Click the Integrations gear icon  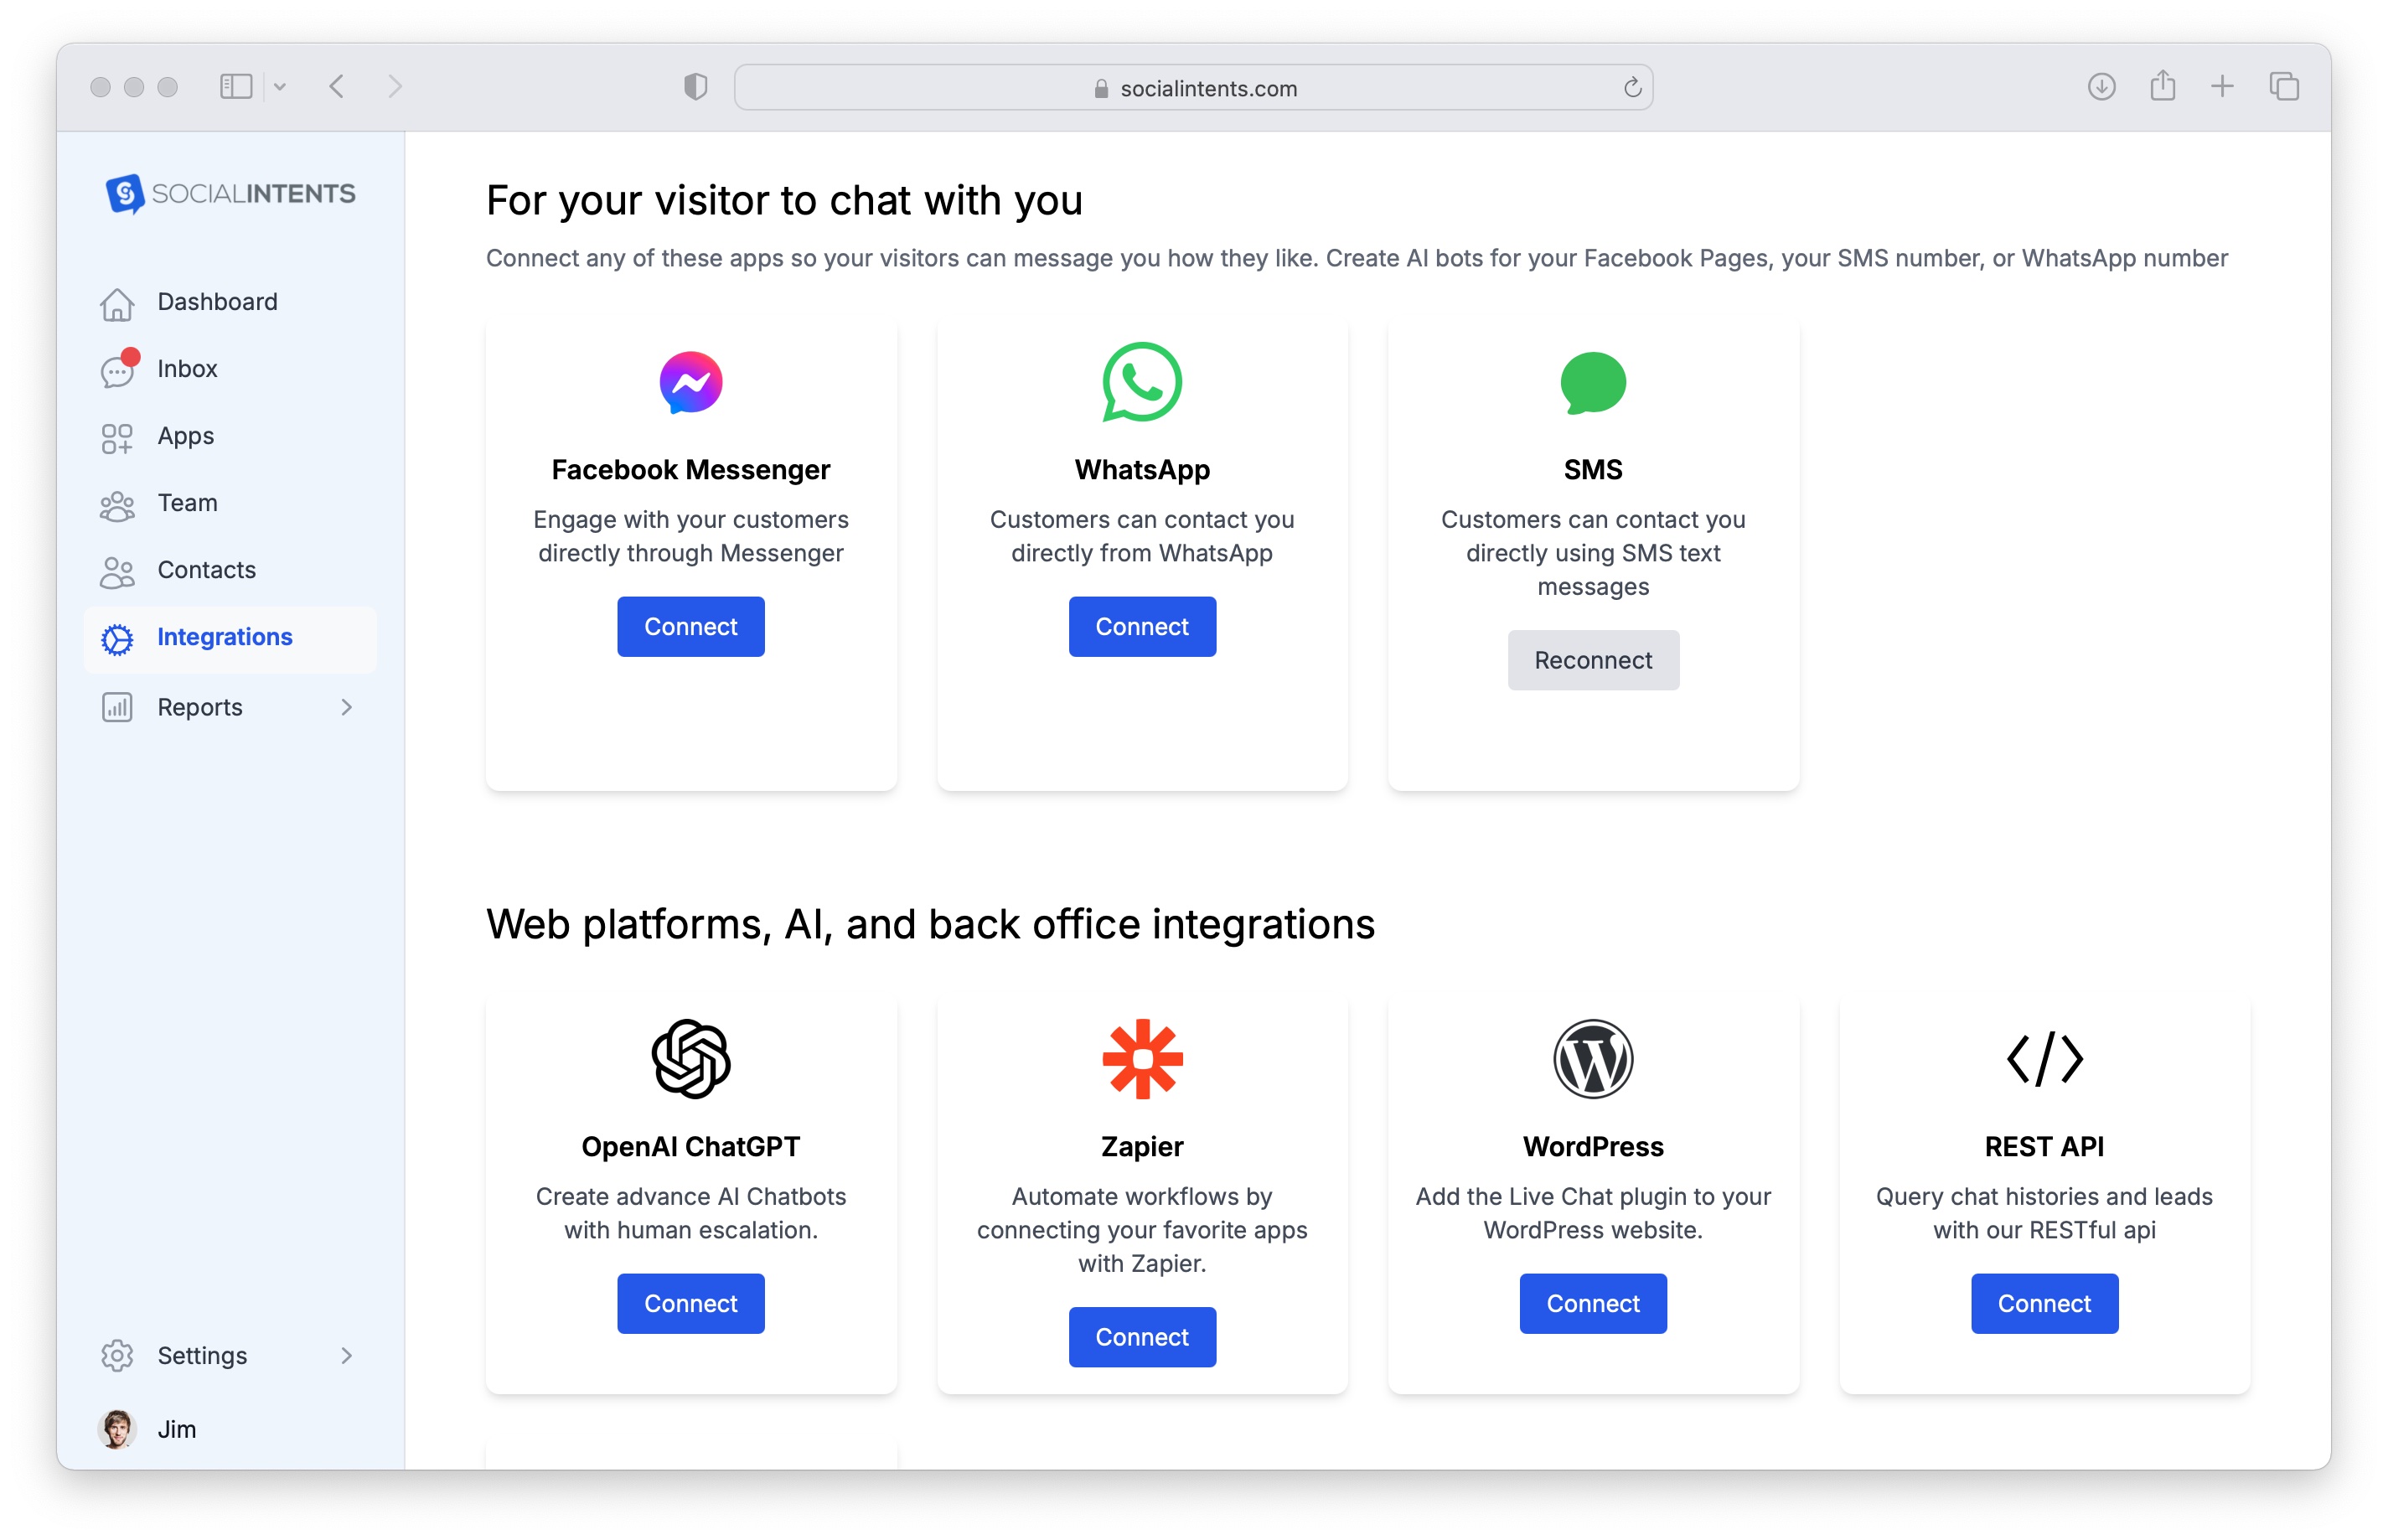point(117,638)
